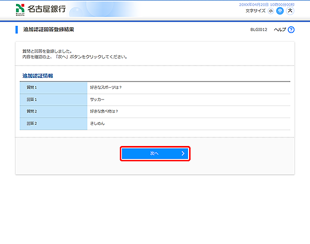Screen dimensions: 310x244
Task: Click the arrow chevron on 次へ button
Action: click(183, 153)
